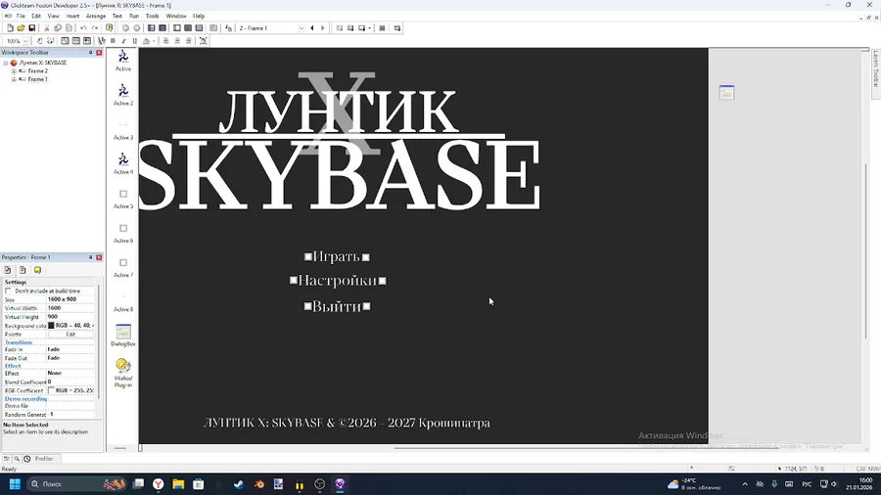Select the Active object in the object list
The height and width of the screenshot is (495, 881).
123,60
